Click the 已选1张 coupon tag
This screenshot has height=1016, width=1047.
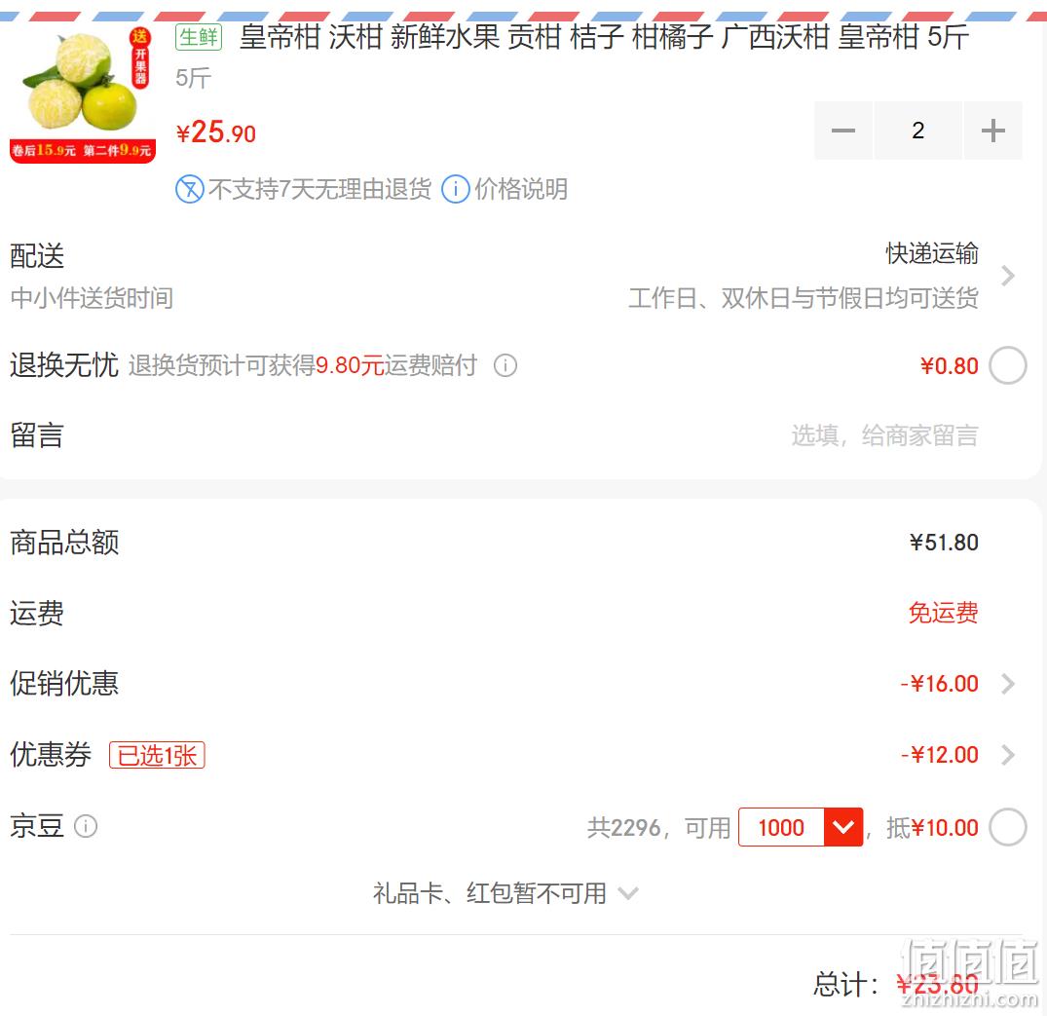157,756
